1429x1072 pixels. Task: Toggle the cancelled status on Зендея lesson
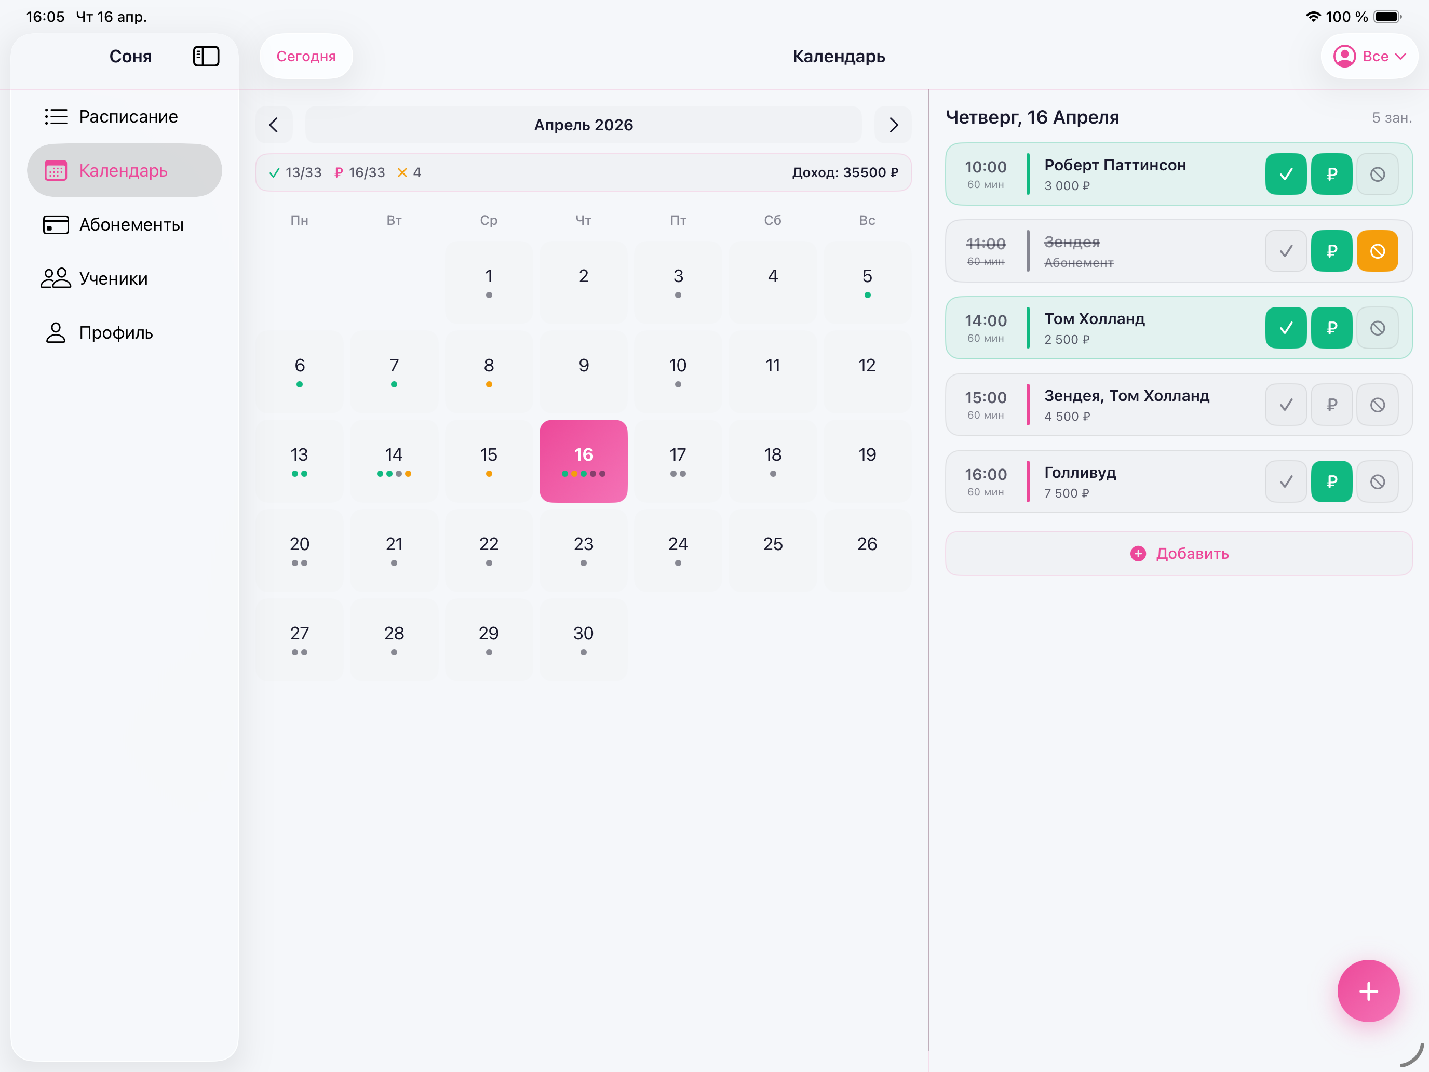(1378, 251)
